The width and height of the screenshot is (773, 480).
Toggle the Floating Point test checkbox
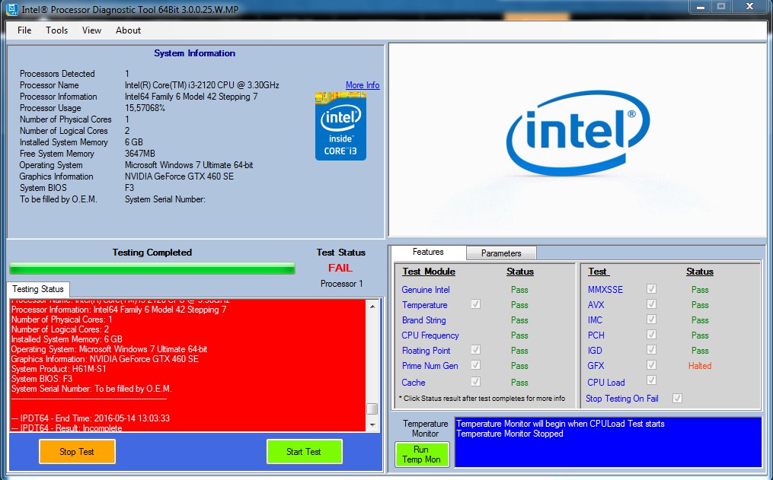pos(475,350)
